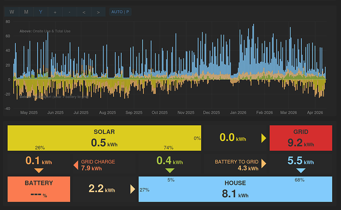Click the Aug 2025 axis label
The image size is (341, 210).
(x=107, y=112)
